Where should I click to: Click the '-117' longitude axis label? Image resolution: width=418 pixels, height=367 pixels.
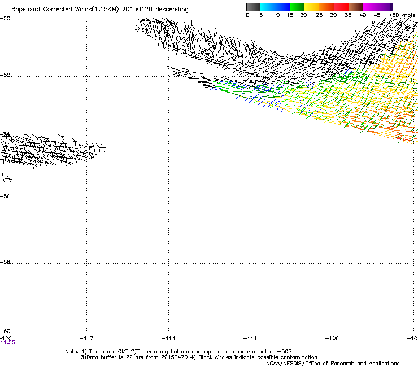tap(86, 338)
